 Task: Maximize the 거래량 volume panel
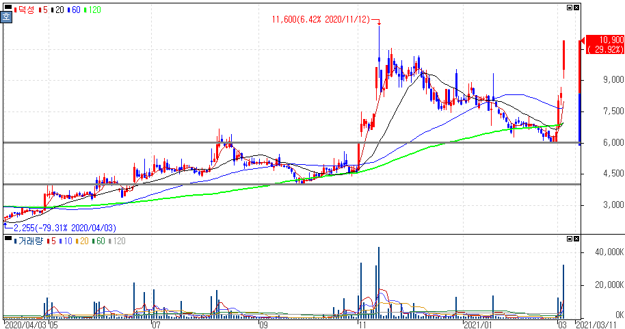coord(570,239)
